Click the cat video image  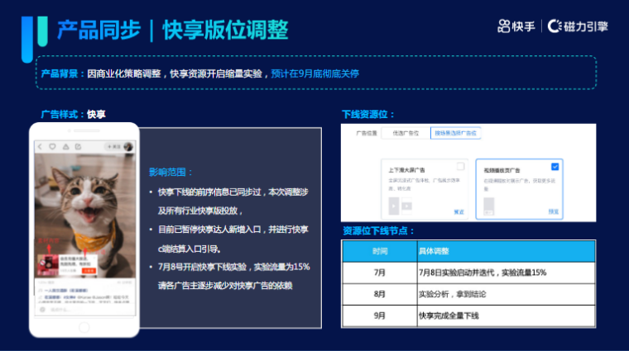(83, 198)
